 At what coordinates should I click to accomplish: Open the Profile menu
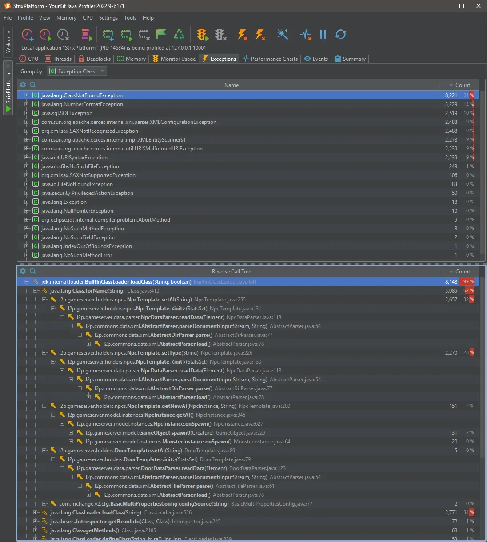coord(25,18)
